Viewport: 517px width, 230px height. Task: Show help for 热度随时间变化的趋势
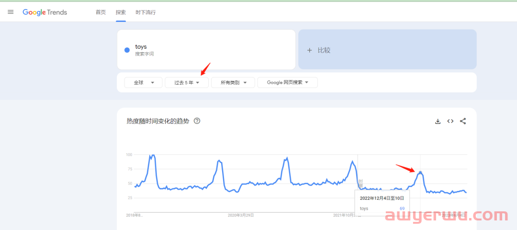coord(197,121)
